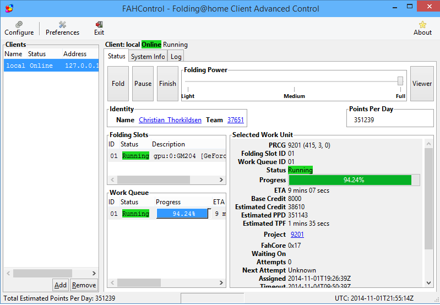Open the team 37651 link
This screenshot has height=305, width=440.
tap(236, 120)
